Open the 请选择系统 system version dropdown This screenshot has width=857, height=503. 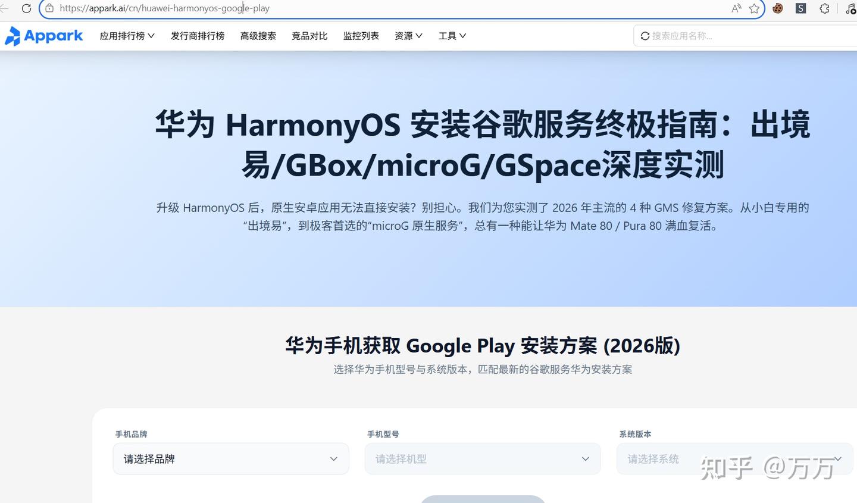(734, 459)
